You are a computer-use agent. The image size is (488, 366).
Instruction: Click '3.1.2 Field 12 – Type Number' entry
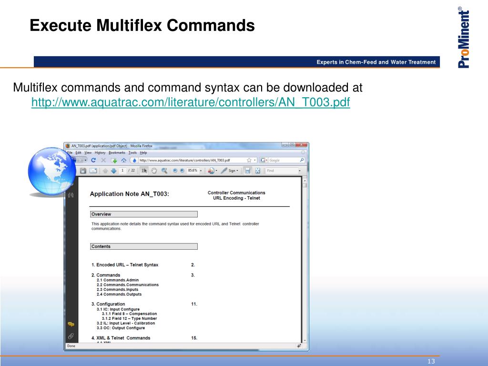130,318
